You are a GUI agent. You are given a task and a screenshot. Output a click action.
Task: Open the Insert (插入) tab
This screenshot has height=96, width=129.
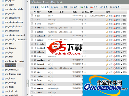click(x=74, y=7)
